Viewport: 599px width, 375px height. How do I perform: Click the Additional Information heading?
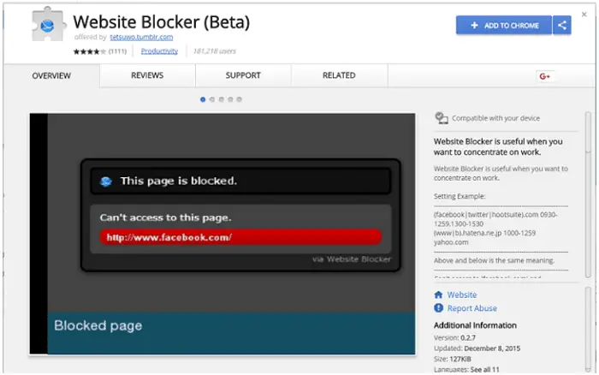click(x=475, y=325)
